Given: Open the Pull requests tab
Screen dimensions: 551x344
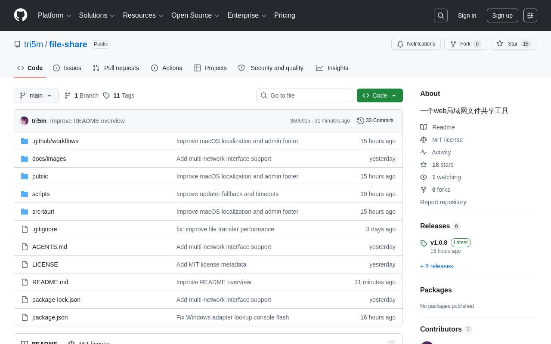Looking at the screenshot, I should (x=116, y=68).
